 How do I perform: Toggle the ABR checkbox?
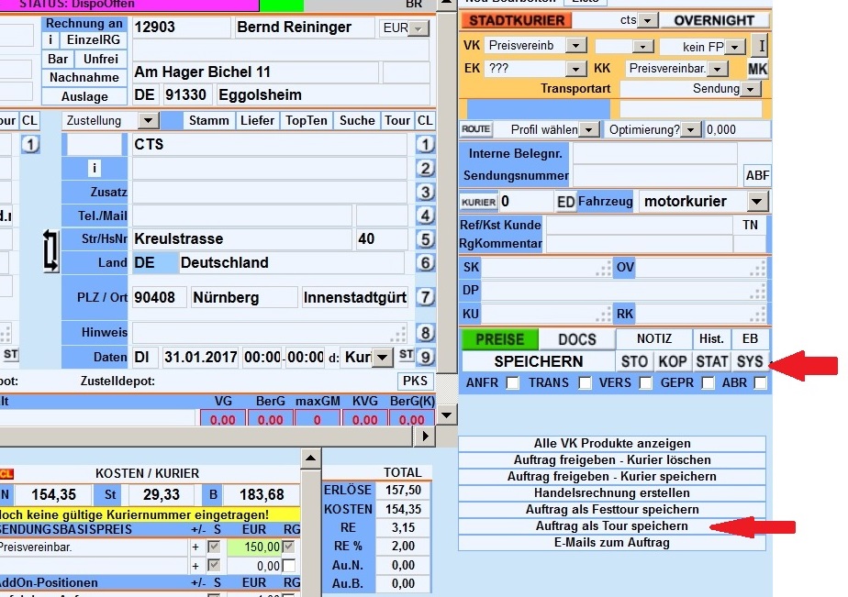[x=761, y=383]
